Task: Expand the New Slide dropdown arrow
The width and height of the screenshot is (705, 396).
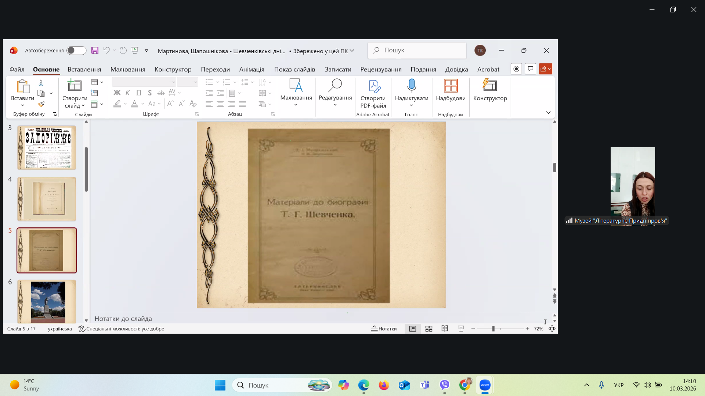Action: click(x=83, y=106)
